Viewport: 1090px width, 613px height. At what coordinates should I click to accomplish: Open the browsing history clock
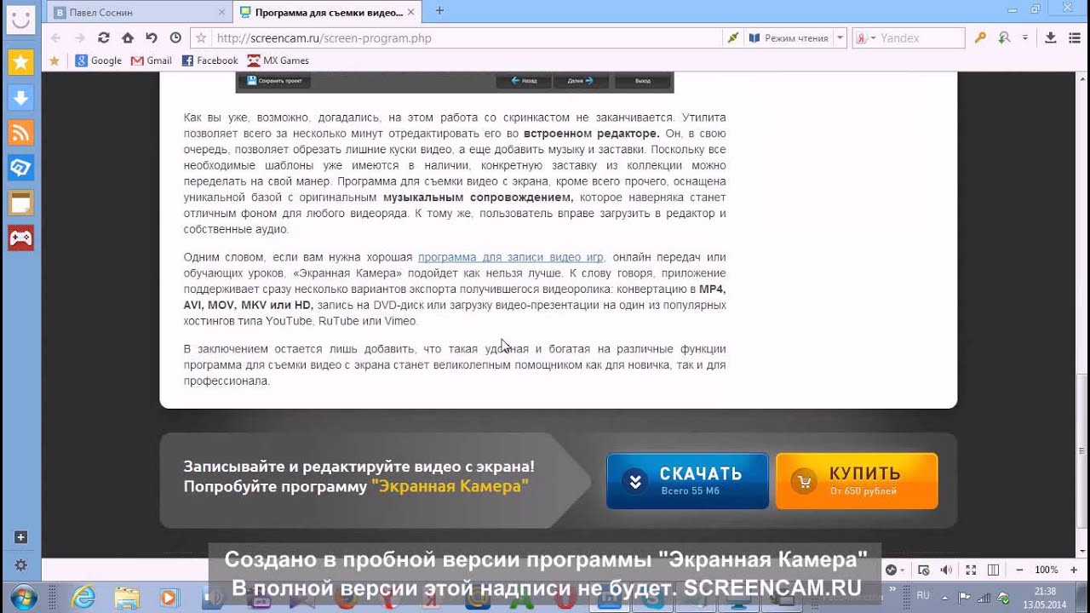tap(175, 37)
